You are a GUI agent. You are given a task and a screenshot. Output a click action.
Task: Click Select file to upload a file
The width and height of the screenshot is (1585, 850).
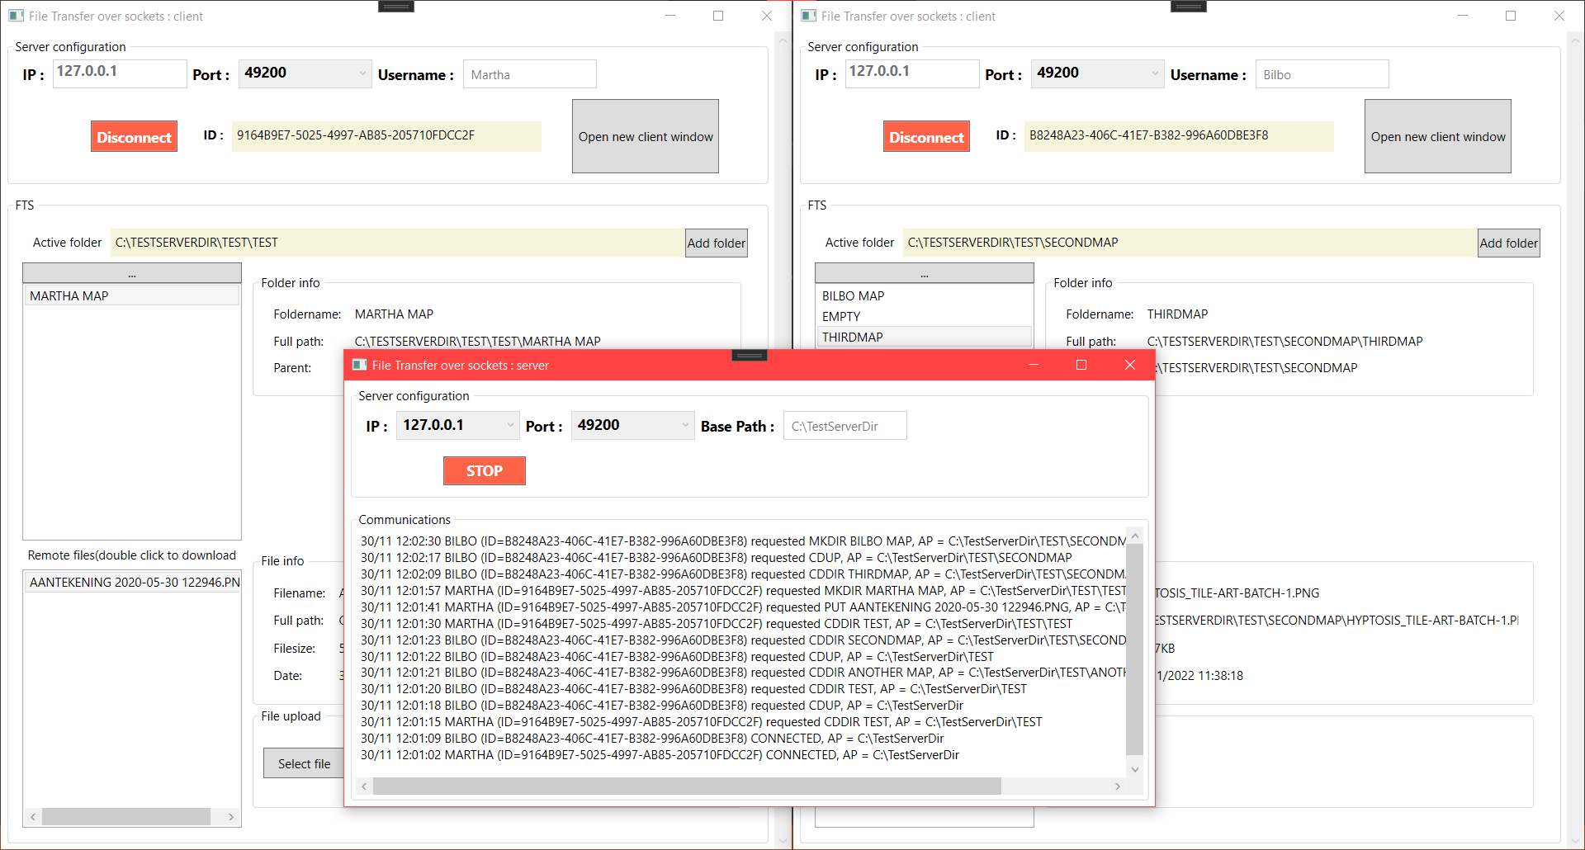point(304,763)
